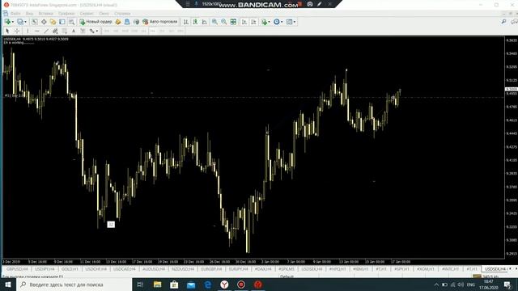Switch chart to Candlesticks mode
518x291 pixels.
(x=195, y=22)
